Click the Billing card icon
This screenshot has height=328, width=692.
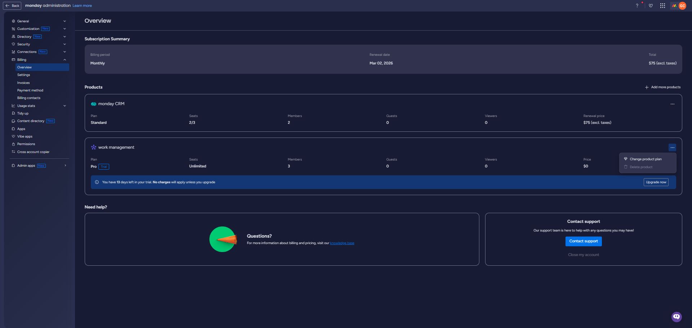13,60
